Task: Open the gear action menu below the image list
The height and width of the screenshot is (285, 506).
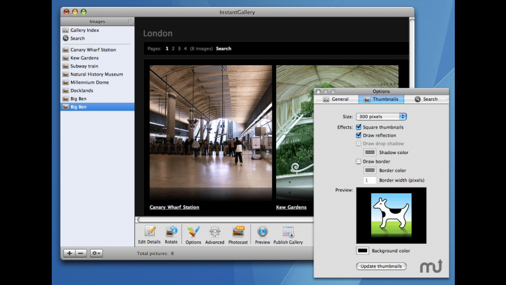Action: (97, 254)
